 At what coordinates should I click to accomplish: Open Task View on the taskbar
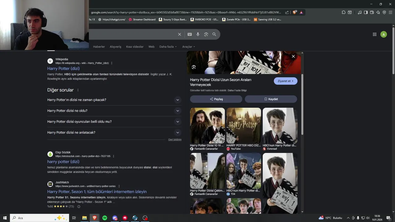pyautogui.click(x=74, y=218)
